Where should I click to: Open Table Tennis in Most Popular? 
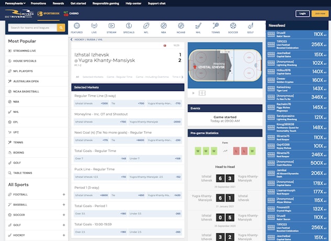coord(37,173)
